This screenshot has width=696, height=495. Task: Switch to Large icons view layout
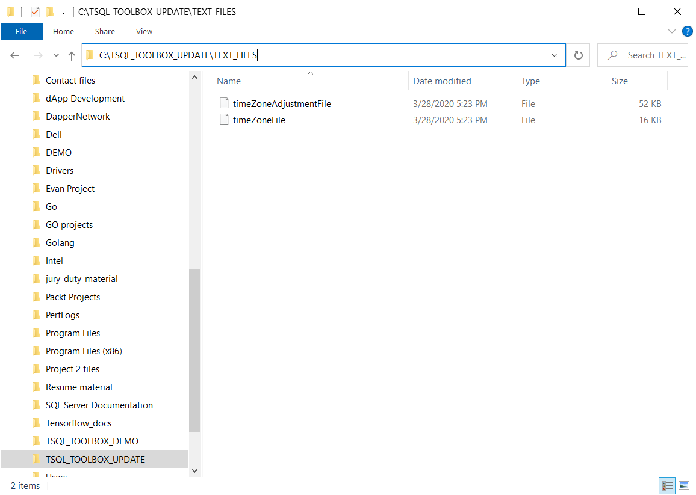coord(684,486)
